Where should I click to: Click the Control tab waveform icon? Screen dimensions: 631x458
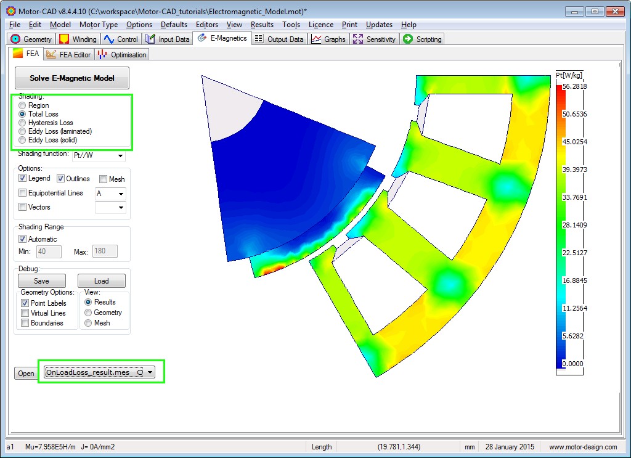click(110, 39)
